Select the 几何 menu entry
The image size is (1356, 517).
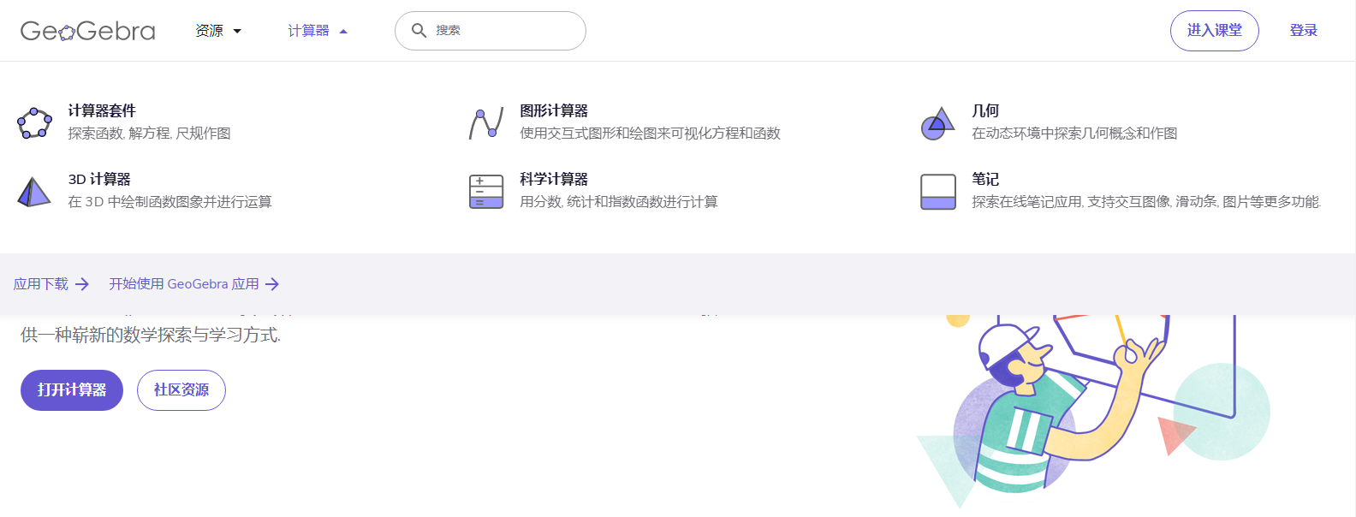985,111
